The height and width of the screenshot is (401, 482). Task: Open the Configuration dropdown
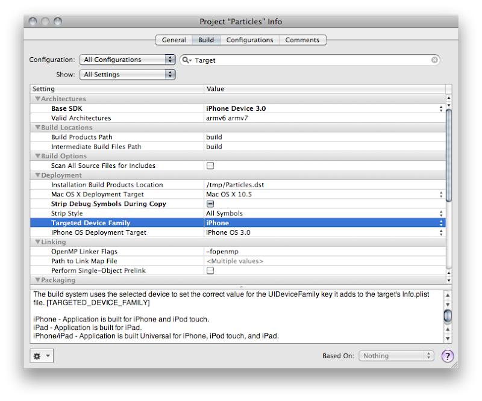pyautogui.click(x=127, y=60)
